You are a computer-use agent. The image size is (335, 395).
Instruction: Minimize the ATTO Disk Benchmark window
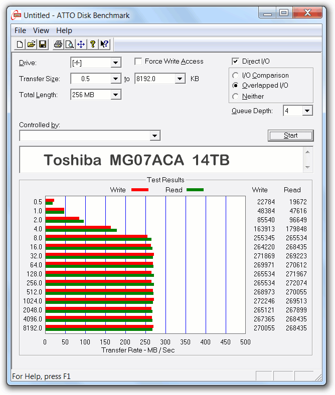[267, 13]
